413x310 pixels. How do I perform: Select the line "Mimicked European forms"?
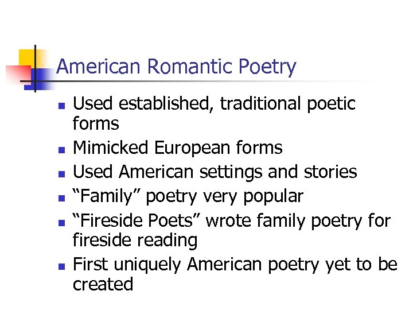point(177,148)
